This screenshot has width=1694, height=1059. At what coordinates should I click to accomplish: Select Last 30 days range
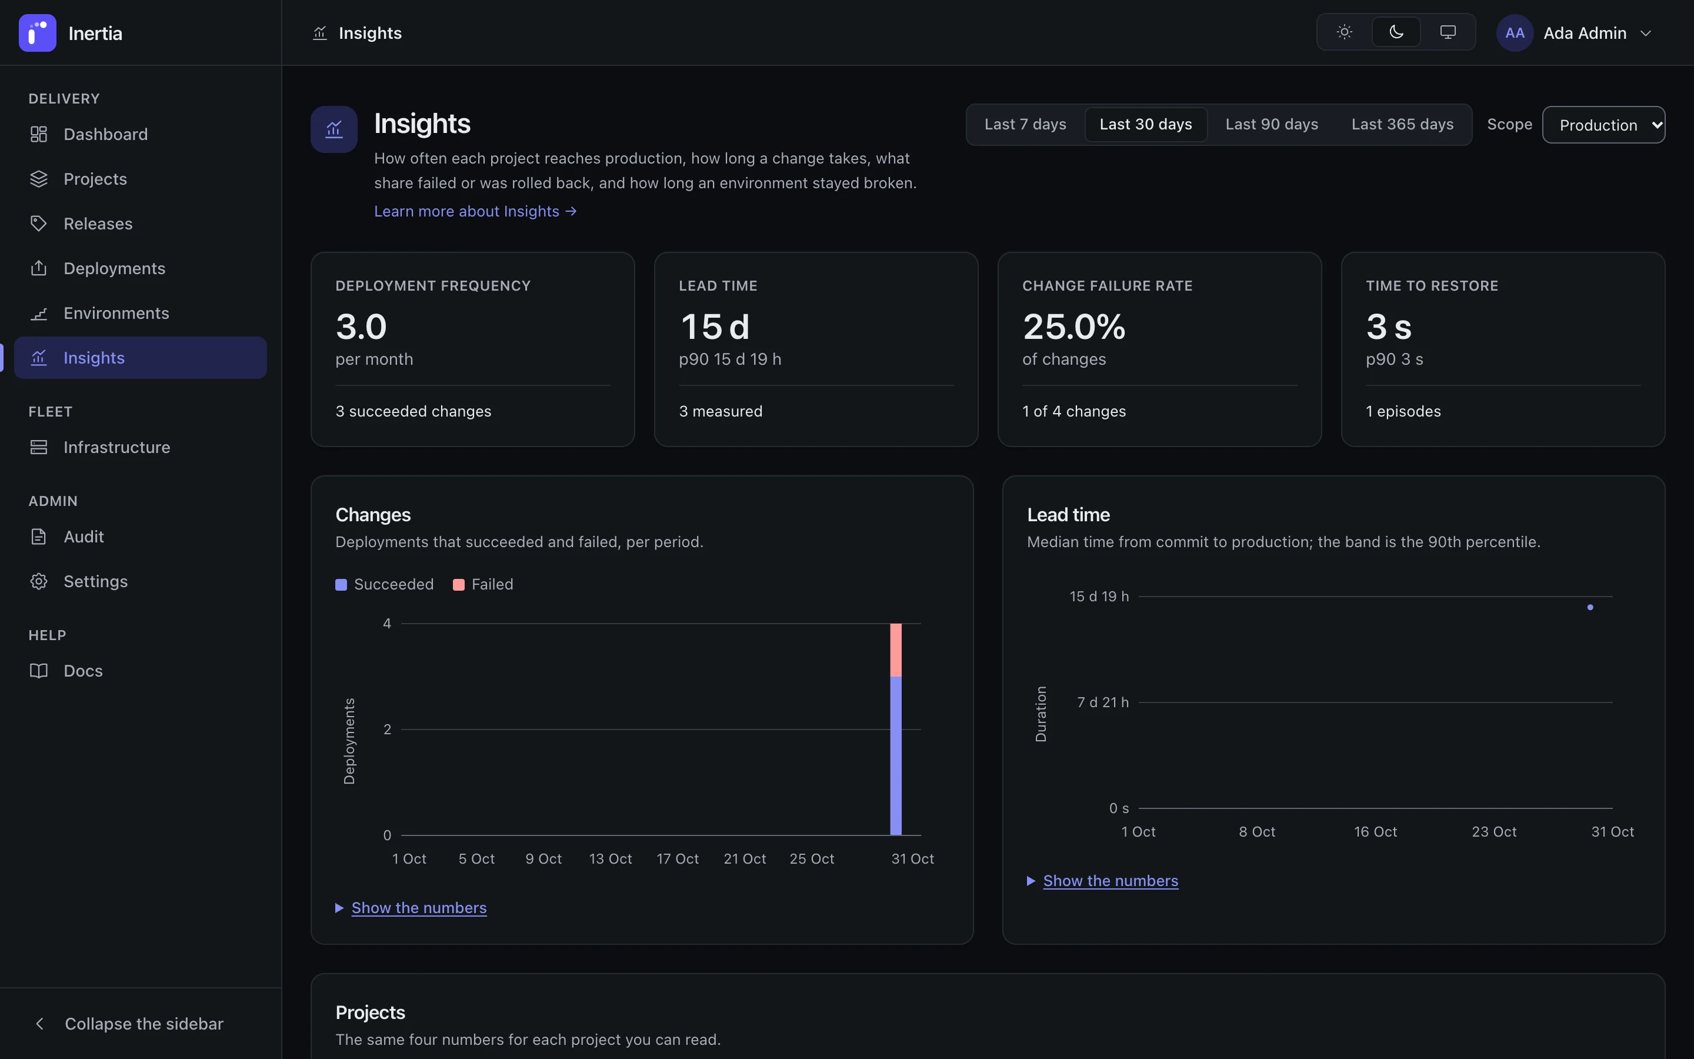click(1145, 125)
